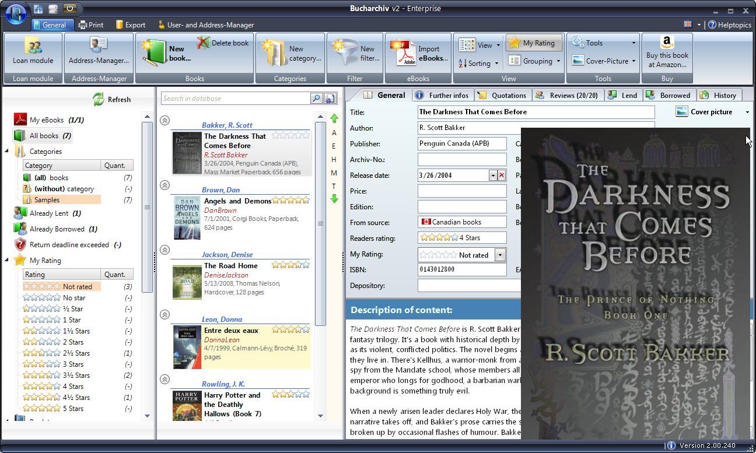
Task: Filter by Not rated rating
Action: (x=61, y=287)
